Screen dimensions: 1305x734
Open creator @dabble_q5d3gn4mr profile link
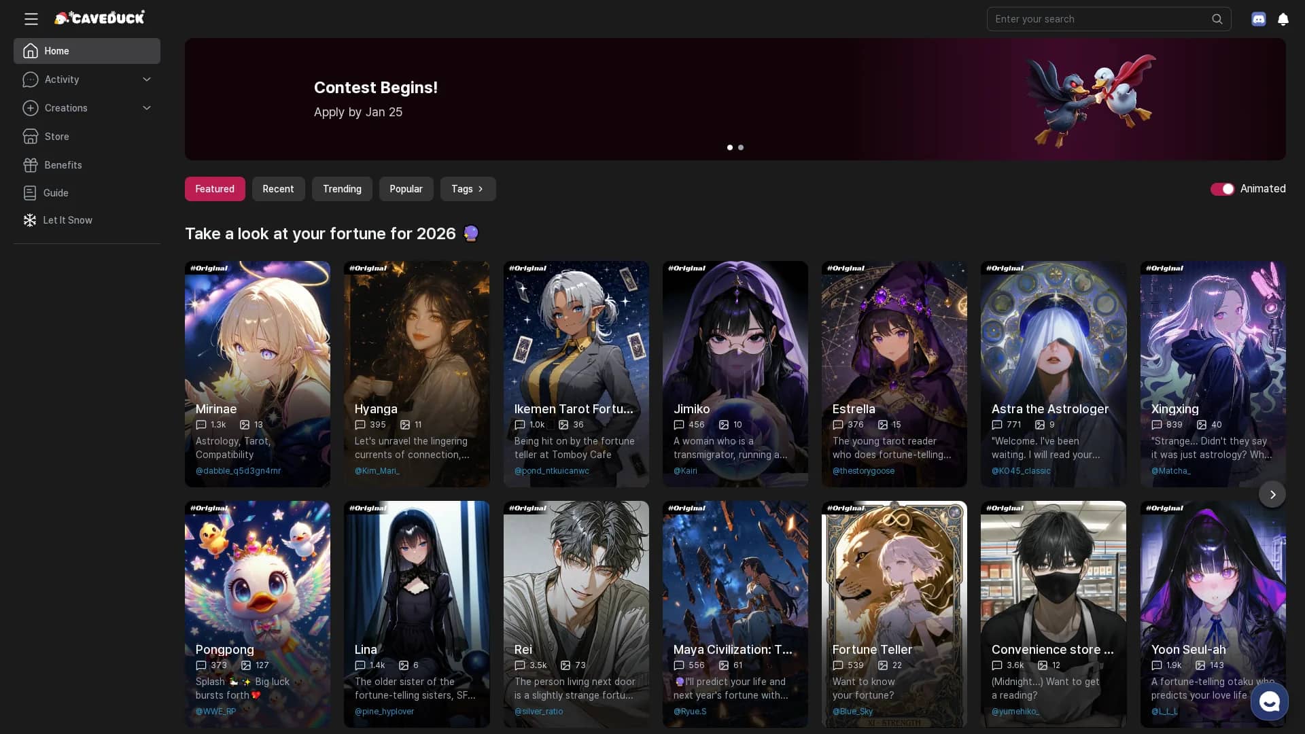click(238, 471)
